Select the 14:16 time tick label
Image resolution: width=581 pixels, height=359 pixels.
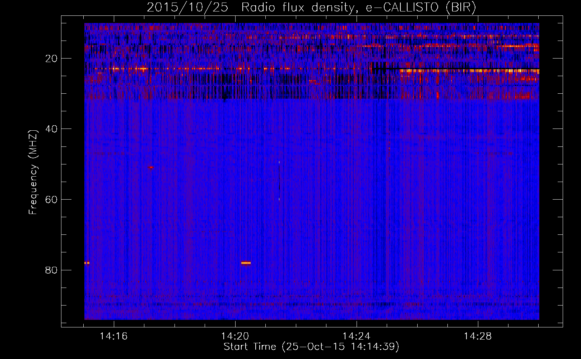[x=113, y=336]
